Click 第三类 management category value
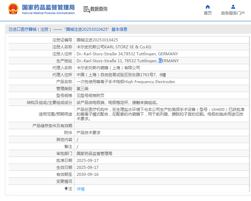251x201 pixels. click(82, 89)
